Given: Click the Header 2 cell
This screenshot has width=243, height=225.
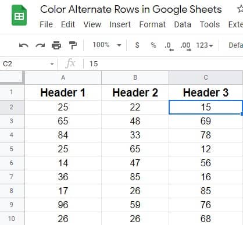Looking at the screenshot, I should click(135, 92).
